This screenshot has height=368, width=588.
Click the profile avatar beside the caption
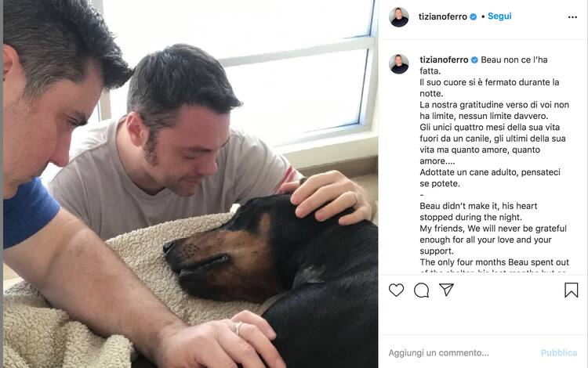click(399, 64)
